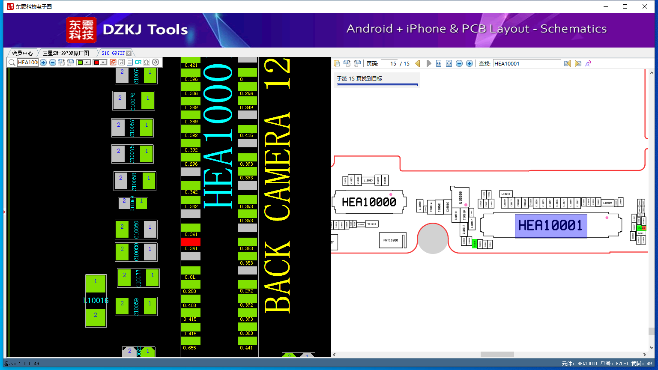Viewport: 658px width, 370px height.
Task: Click the fit-to-width icon in schematic toolbar
Action: pyautogui.click(x=439, y=63)
